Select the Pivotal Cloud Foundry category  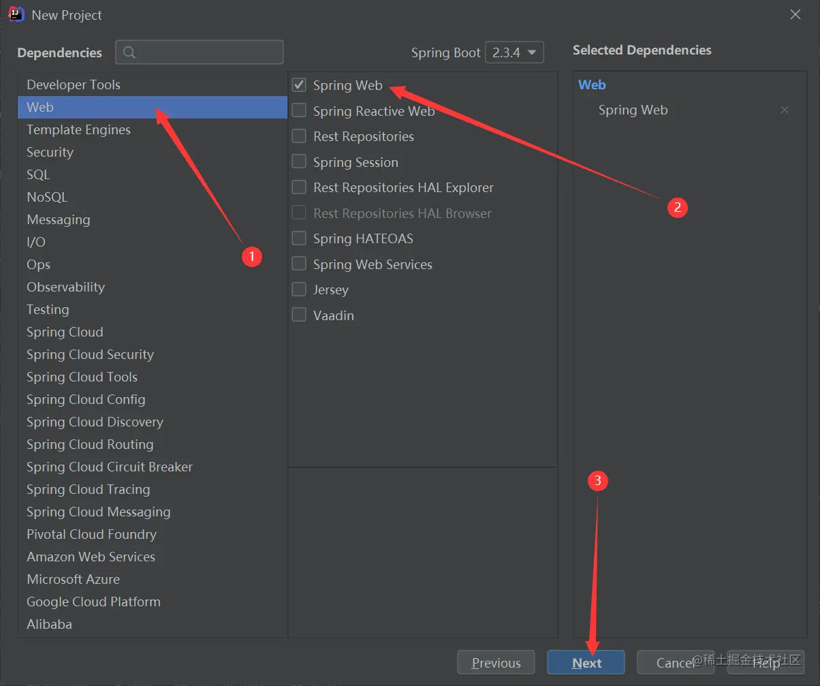click(x=153, y=534)
